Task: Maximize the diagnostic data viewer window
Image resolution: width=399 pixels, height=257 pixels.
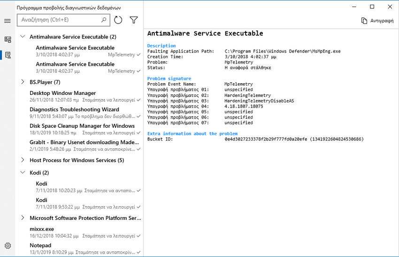Action: (x=372, y=7)
